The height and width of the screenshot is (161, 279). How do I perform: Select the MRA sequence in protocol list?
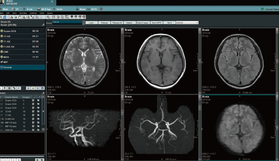click(22, 57)
